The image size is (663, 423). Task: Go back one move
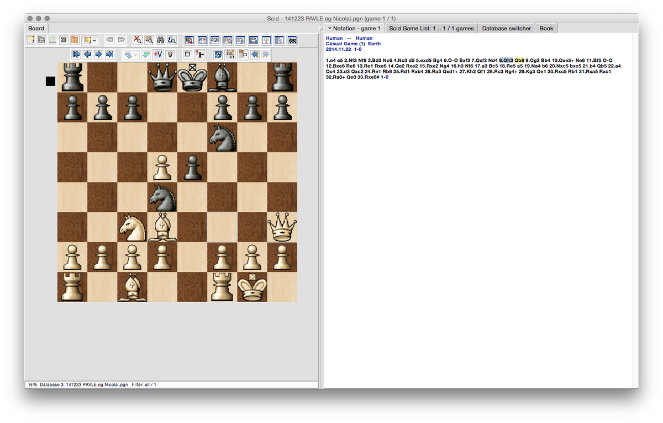[87, 55]
